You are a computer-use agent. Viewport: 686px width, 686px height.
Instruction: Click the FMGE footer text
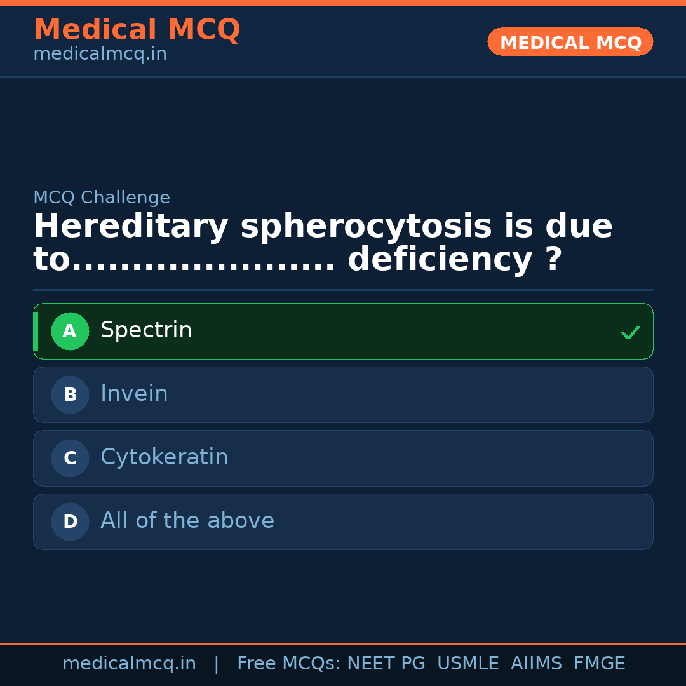coord(599,664)
